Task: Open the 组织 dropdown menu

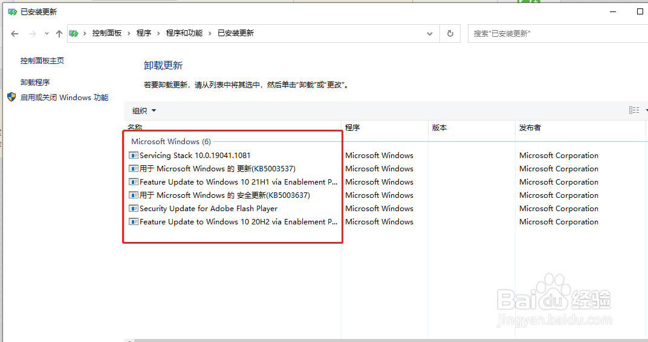Action: 144,110
